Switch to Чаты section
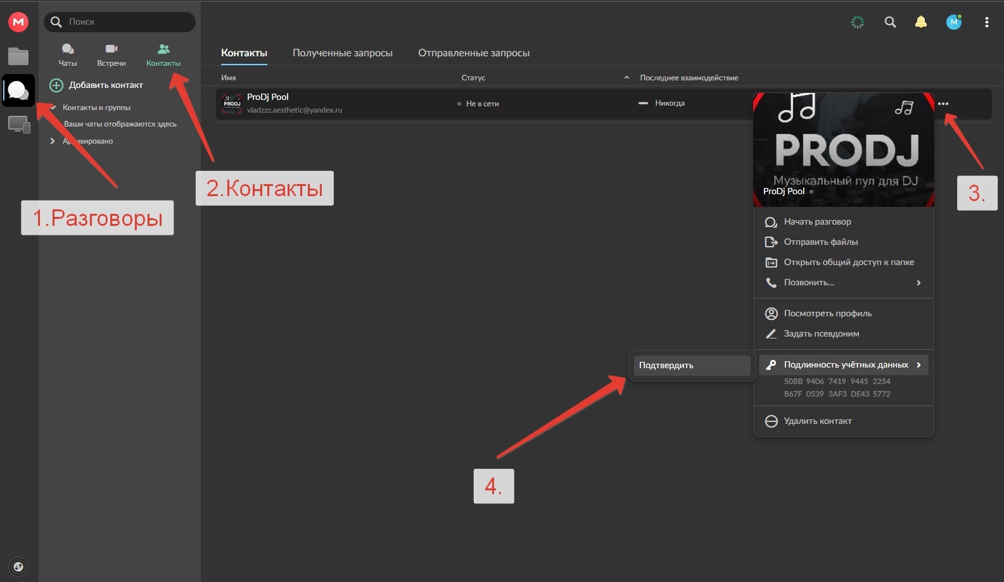Screen dimensions: 1004x582 [68, 55]
